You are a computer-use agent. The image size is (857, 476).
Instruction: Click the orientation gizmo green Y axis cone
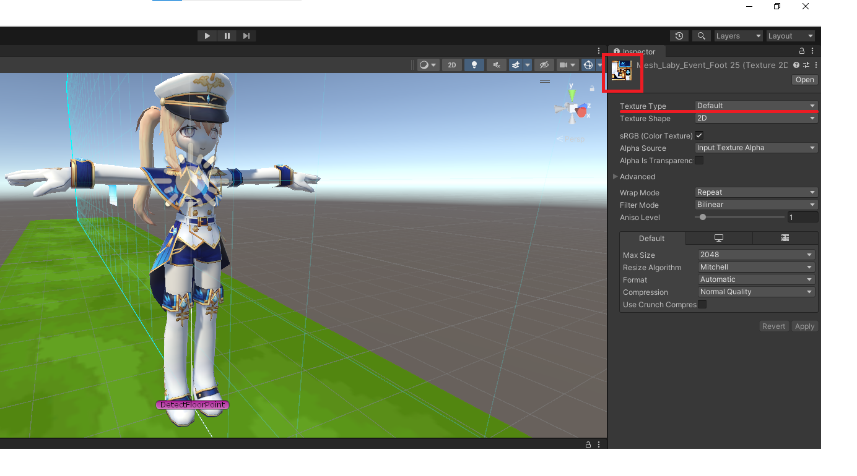[572, 95]
